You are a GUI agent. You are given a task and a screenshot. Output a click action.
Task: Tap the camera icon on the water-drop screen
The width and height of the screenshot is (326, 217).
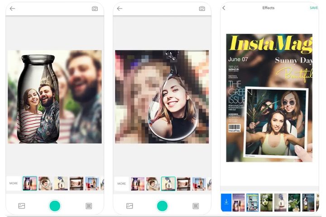[202, 9]
